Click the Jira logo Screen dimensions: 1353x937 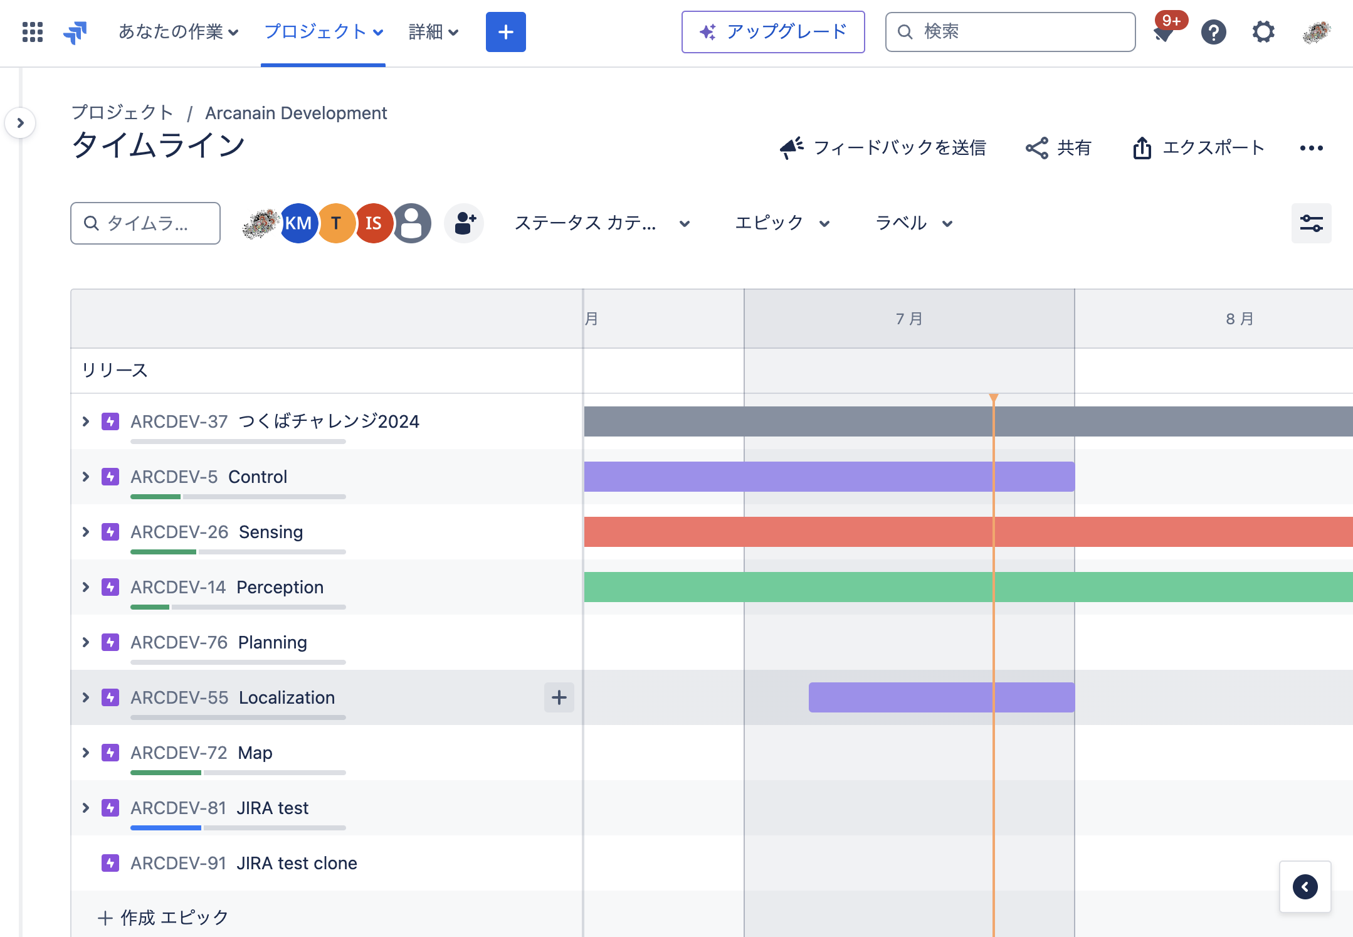(75, 31)
